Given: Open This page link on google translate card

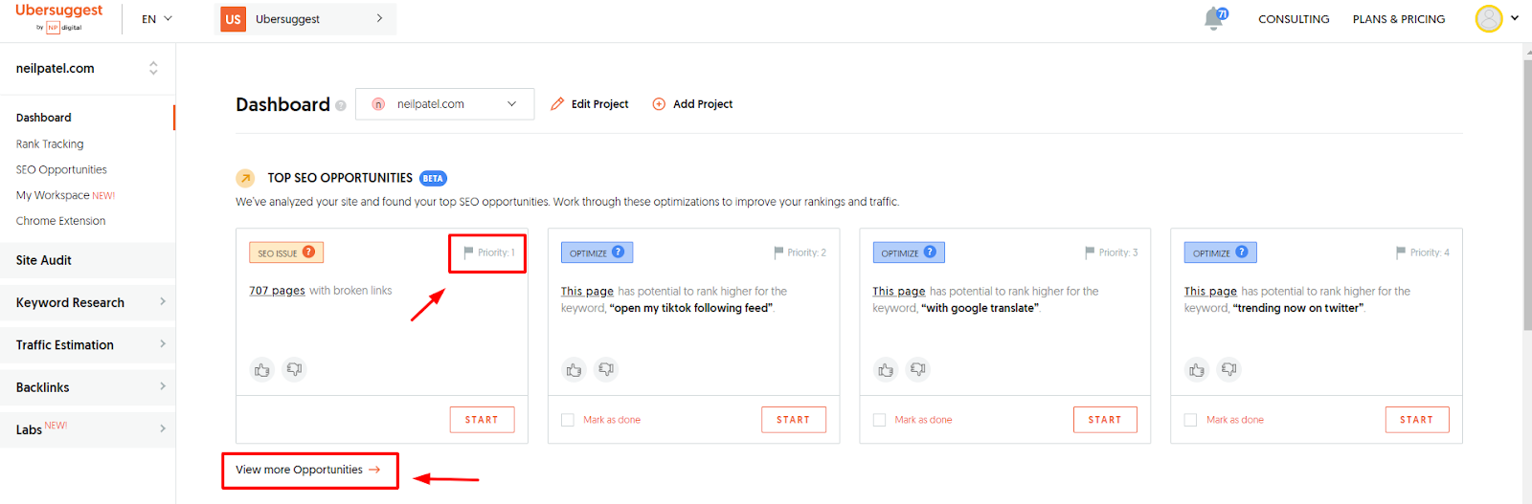Looking at the screenshot, I should tap(898, 292).
